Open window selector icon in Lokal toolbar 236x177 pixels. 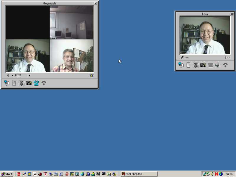pos(181,65)
